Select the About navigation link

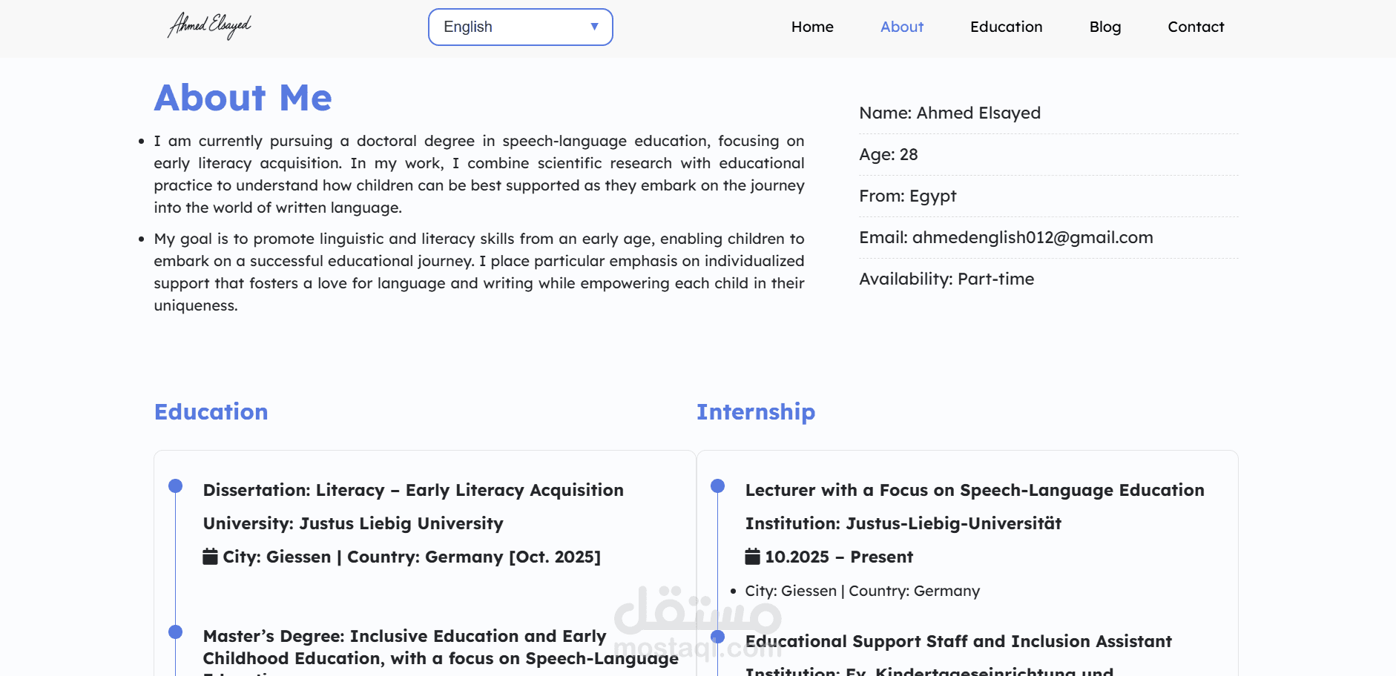click(x=902, y=27)
